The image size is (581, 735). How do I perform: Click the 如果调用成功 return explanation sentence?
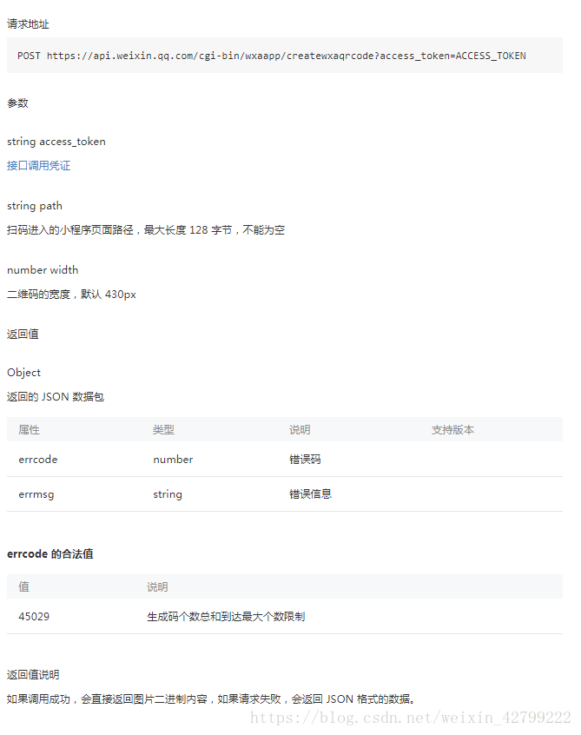click(211, 699)
